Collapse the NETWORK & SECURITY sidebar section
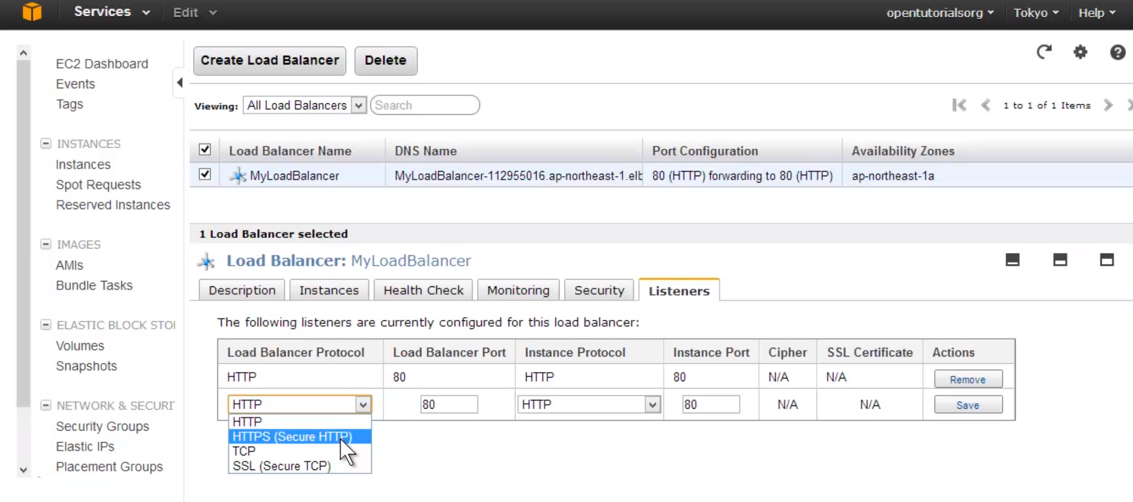1133x502 pixels. [45, 405]
